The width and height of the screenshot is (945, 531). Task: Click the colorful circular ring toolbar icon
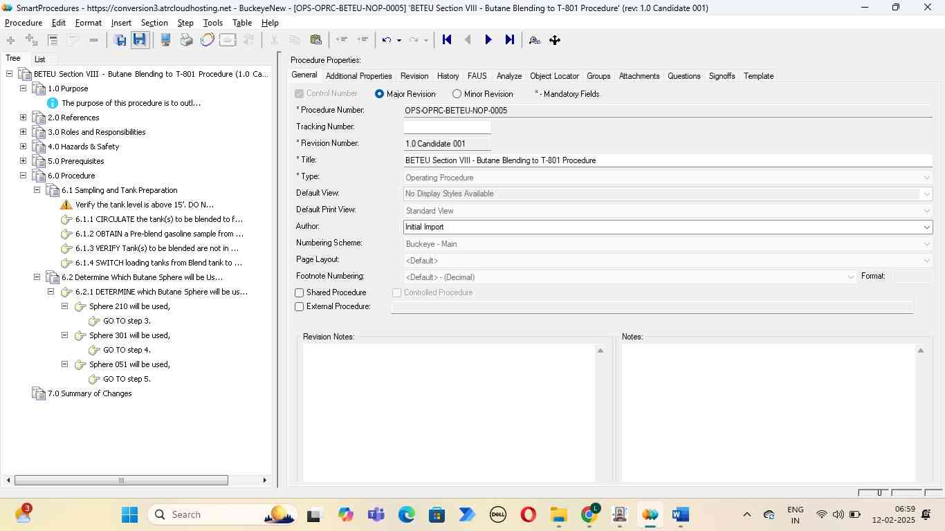207,40
